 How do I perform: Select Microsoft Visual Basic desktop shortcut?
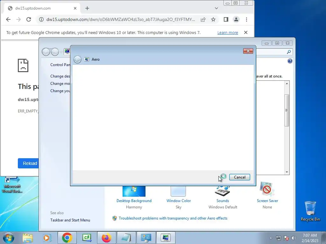12,185
